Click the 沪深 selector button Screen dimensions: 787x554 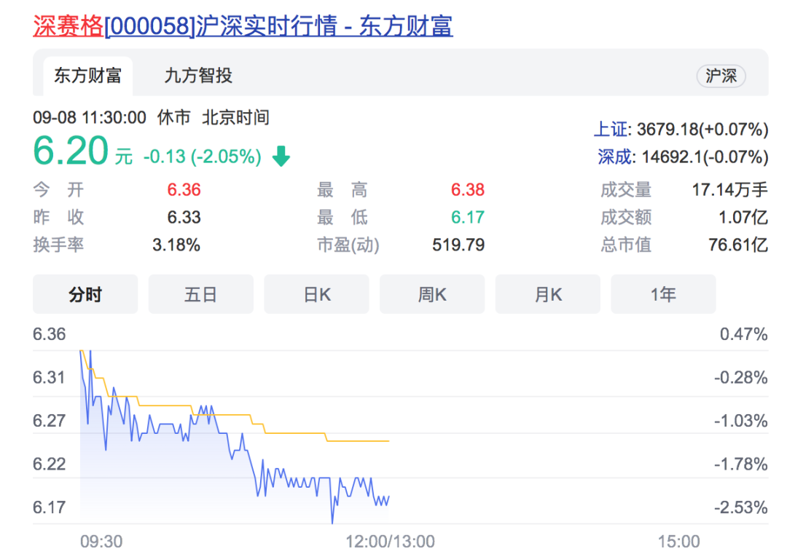(x=721, y=76)
